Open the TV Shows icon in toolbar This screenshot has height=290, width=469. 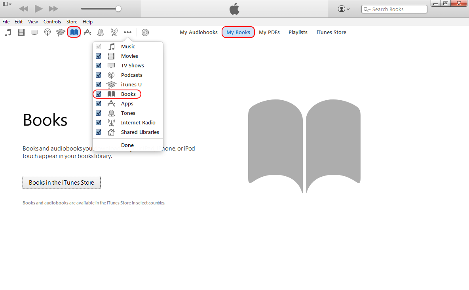34,32
